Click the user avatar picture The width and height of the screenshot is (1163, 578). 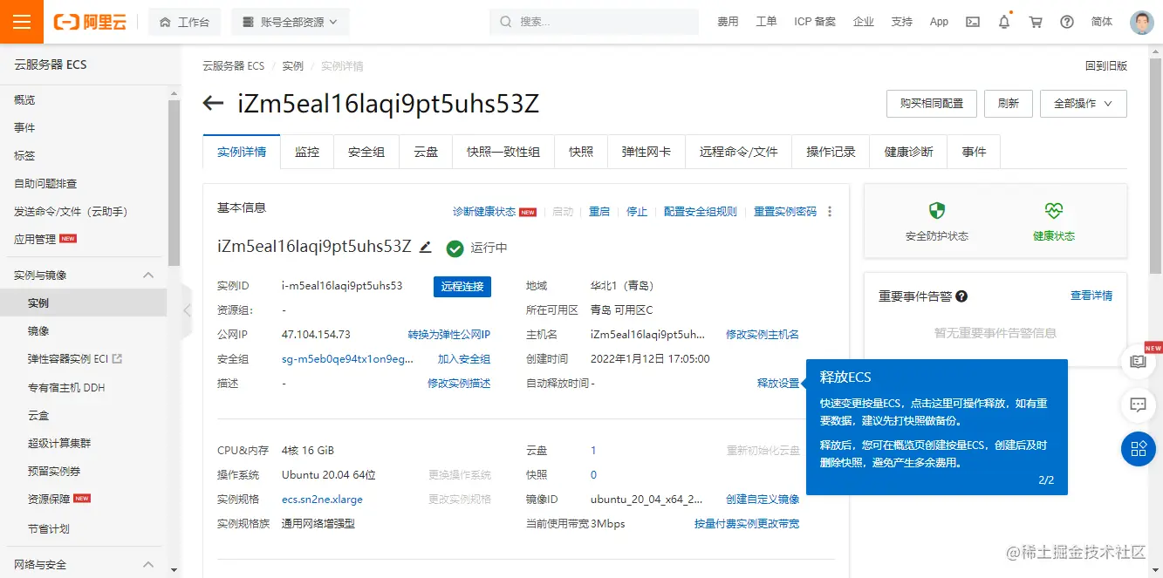click(1142, 22)
